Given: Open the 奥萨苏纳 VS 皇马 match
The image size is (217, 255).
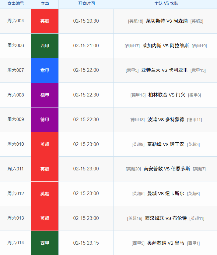Looking at the screenshot, I should point(166,243).
